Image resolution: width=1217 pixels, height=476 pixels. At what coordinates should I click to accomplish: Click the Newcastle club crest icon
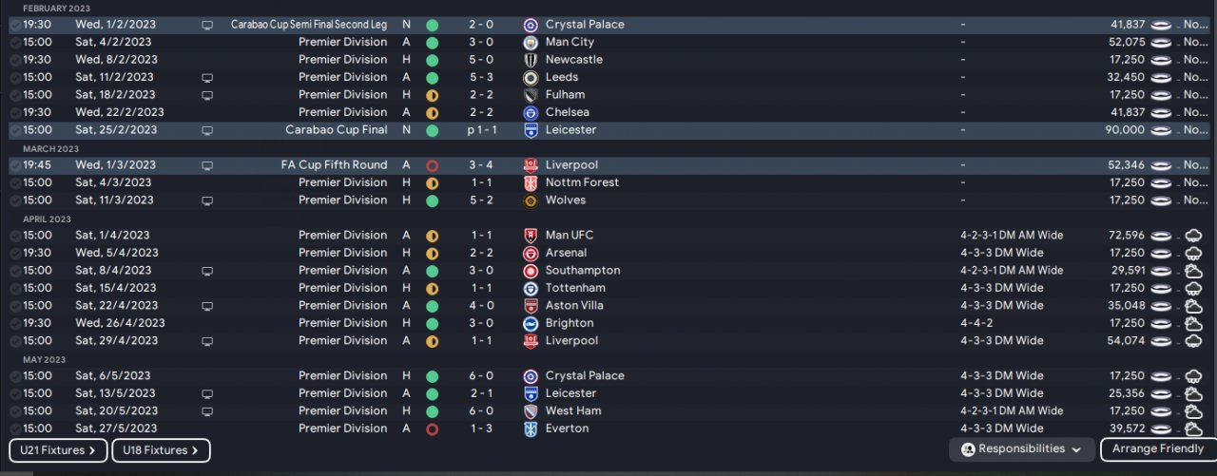click(x=531, y=60)
